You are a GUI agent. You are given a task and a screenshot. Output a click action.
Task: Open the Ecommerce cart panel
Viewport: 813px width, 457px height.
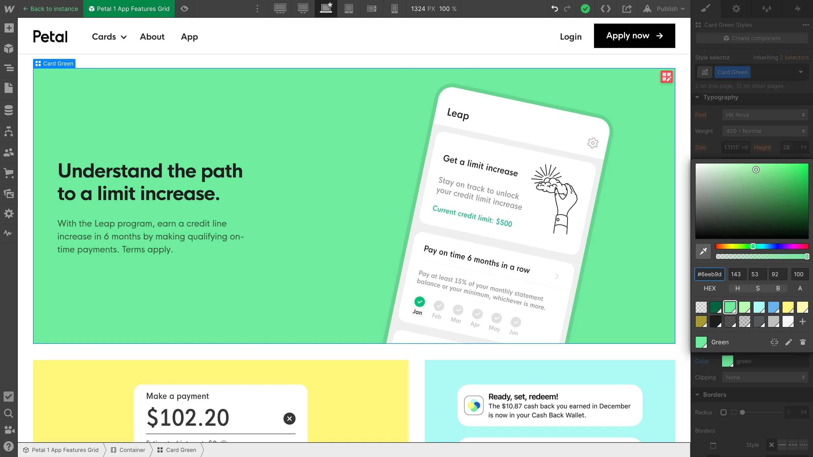pyautogui.click(x=9, y=173)
